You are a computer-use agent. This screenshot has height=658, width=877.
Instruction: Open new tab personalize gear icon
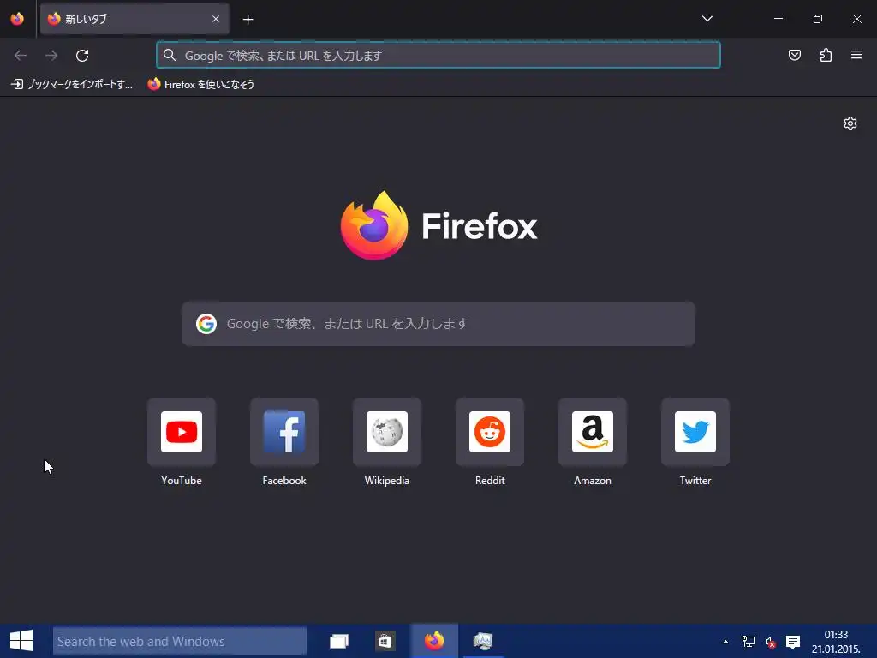850,123
